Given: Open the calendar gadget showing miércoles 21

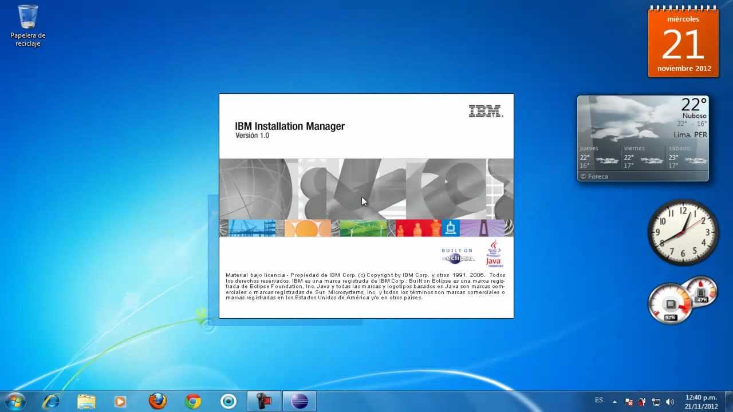Looking at the screenshot, I should (x=684, y=42).
